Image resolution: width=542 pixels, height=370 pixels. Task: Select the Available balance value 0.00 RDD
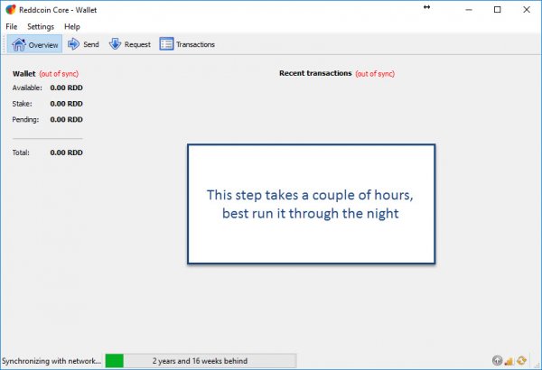[x=66, y=88]
